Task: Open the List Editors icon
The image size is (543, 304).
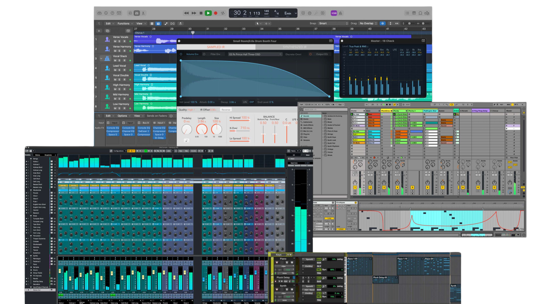Action: point(407,13)
